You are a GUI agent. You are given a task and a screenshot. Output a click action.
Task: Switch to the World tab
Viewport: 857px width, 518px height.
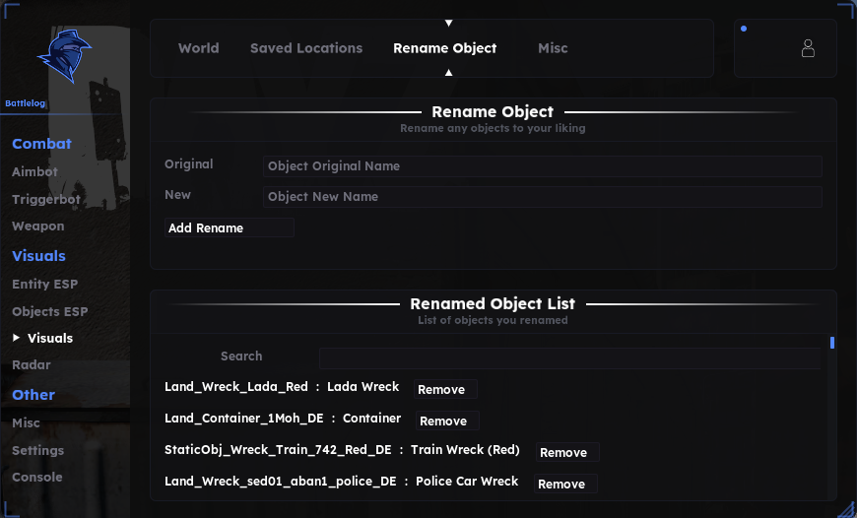coord(198,48)
